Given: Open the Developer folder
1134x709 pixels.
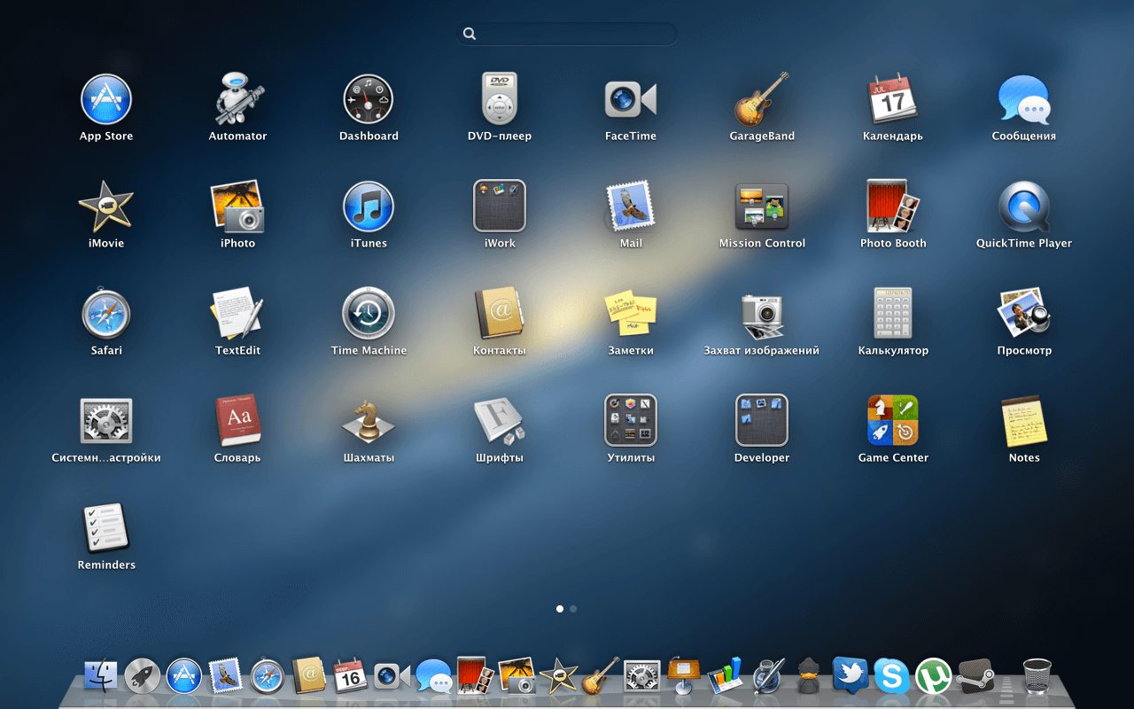Looking at the screenshot, I should tap(762, 421).
